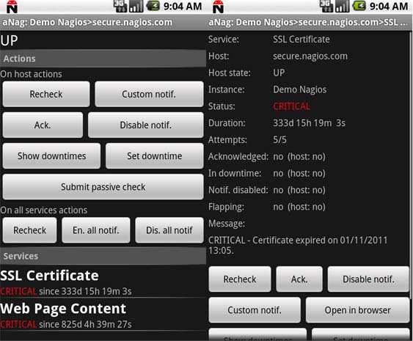Image resolution: width=413 pixels, height=341 pixels.
Task: Tap the Duration value 333d 15h 19m 3s
Action: tap(309, 123)
